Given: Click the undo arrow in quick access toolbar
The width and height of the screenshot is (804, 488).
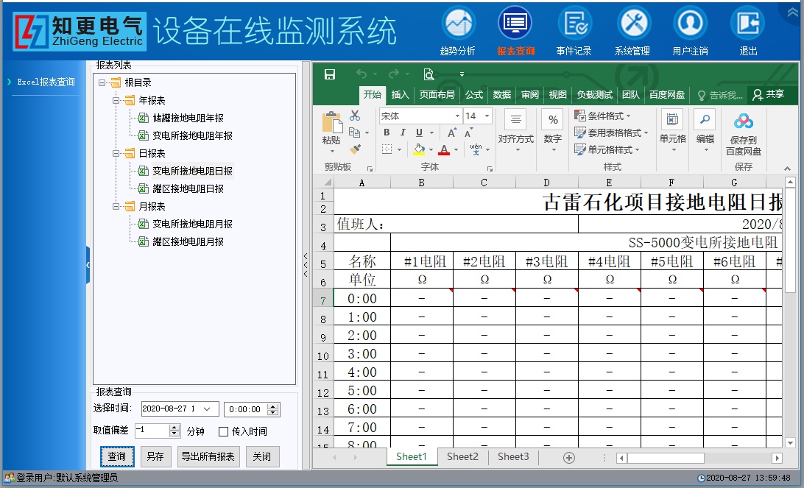Looking at the screenshot, I should [x=362, y=74].
